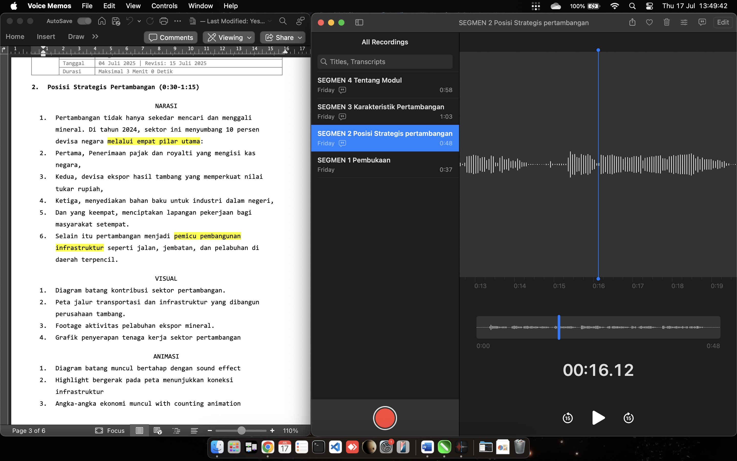Open the share icon in Voice Memos
The width and height of the screenshot is (737, 461).
point(632,22)
